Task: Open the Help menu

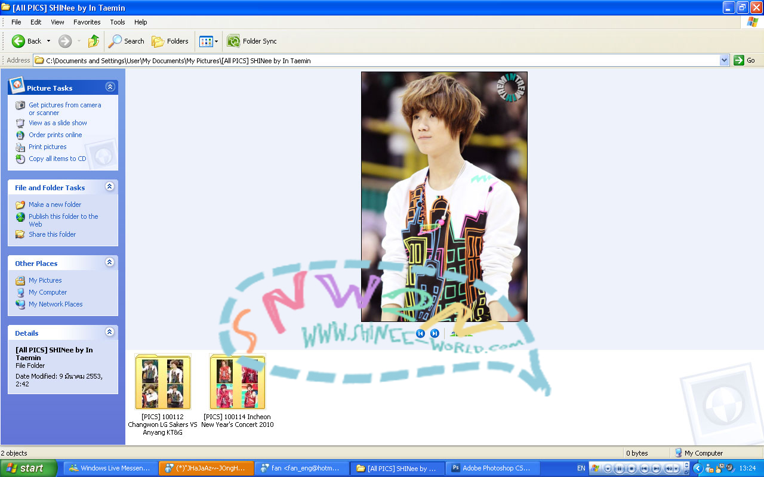Action: coord(140,22)
